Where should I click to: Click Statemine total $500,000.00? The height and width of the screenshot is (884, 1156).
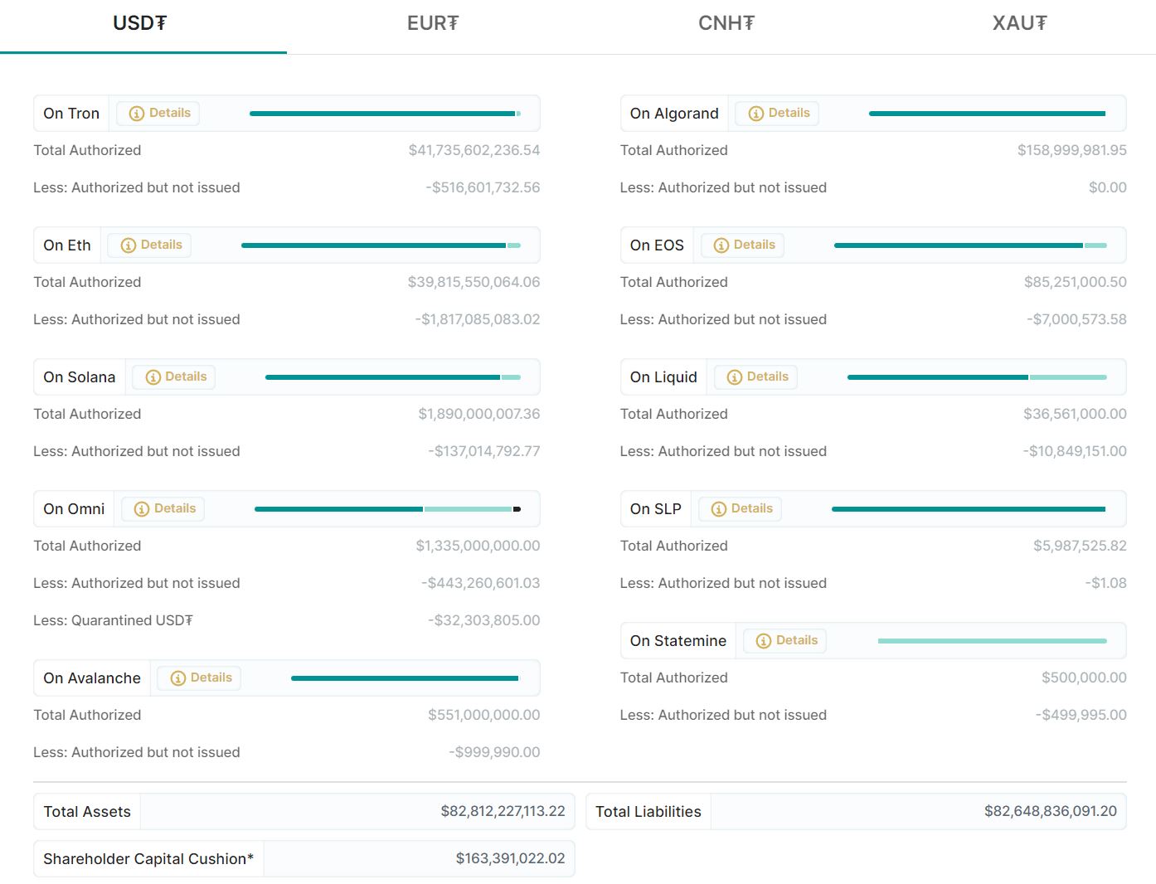(1084, 678)
